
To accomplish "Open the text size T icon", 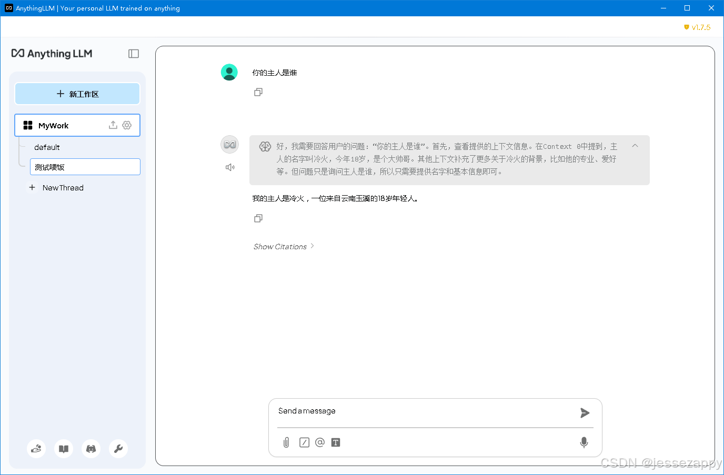I will [336, 442].
